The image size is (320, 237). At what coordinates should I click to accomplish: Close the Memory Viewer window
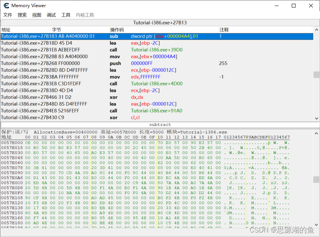(x=311, y=6)
